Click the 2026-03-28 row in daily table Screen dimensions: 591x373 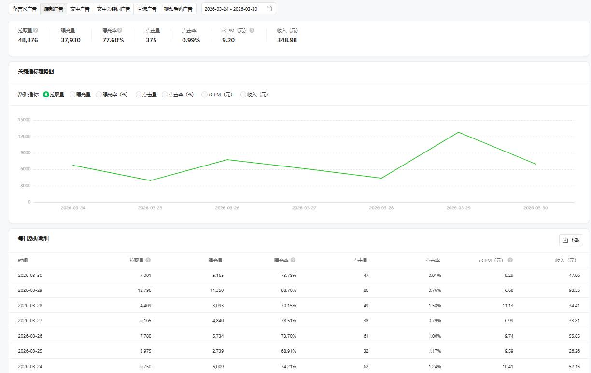click(x=29, y=305)
